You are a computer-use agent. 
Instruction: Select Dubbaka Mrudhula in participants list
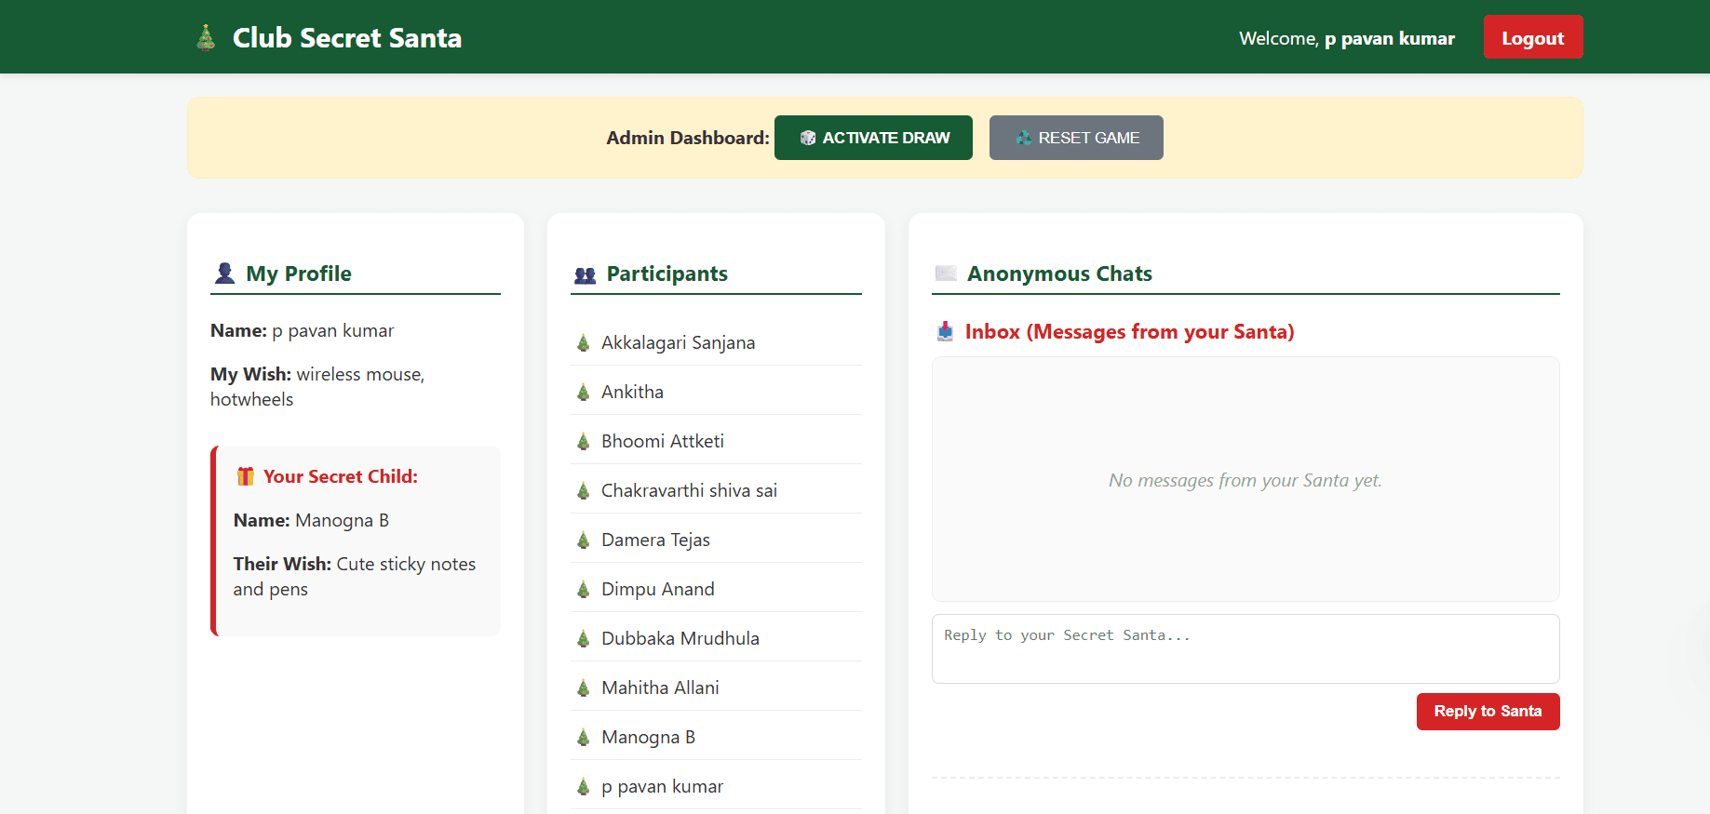pyautogui.click(x=680, y=639)
